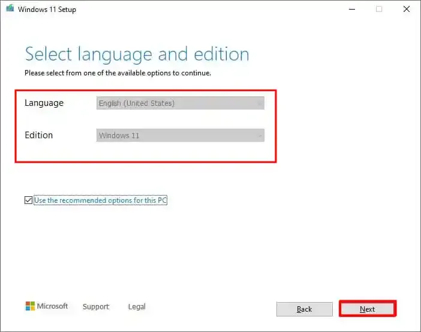Image resolution: width=421 pixels, height=332 pixels.
Task: Click the Windows 11 Setup title bar icon
Action: point(10,8)
